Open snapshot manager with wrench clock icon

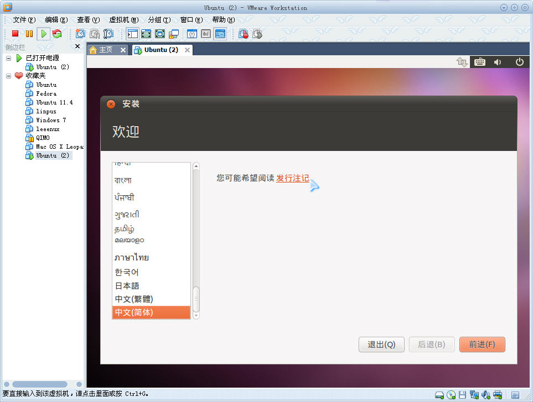[x=108, y=34]
